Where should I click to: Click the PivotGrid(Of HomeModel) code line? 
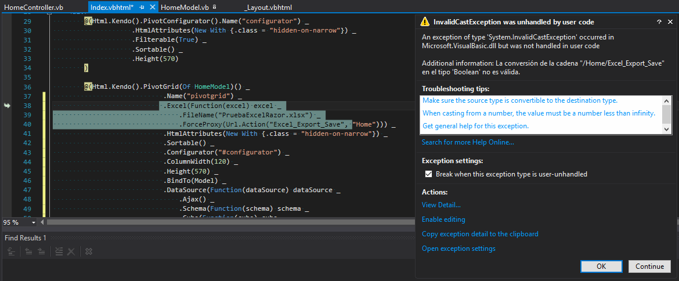click(x=165, y=87)
